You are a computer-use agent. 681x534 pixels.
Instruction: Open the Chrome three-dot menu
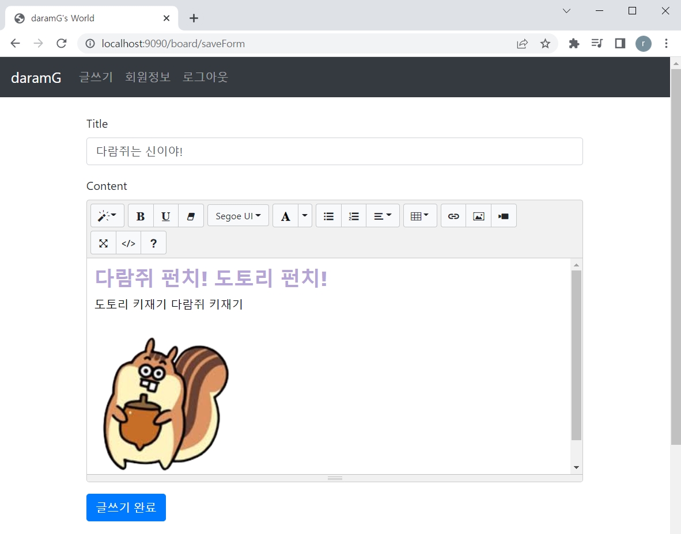point(666,43)
